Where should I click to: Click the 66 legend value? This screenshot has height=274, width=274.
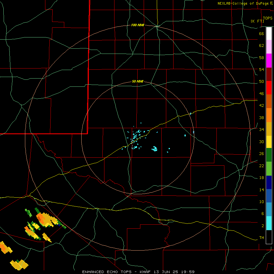(x=262, y=34)
